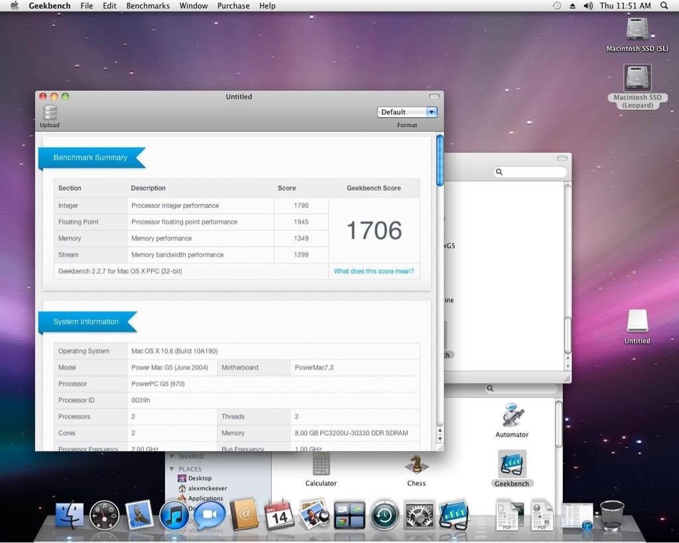Collapse the PLACES sidebar section
This screenshot has width=679, height=543.
coord(172,469)
